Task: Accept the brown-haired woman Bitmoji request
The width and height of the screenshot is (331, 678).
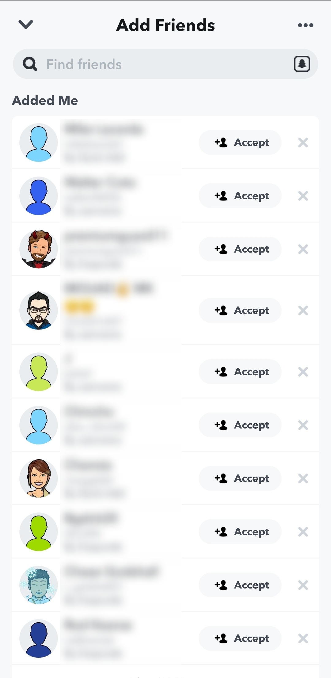Action: click(240, 478)
